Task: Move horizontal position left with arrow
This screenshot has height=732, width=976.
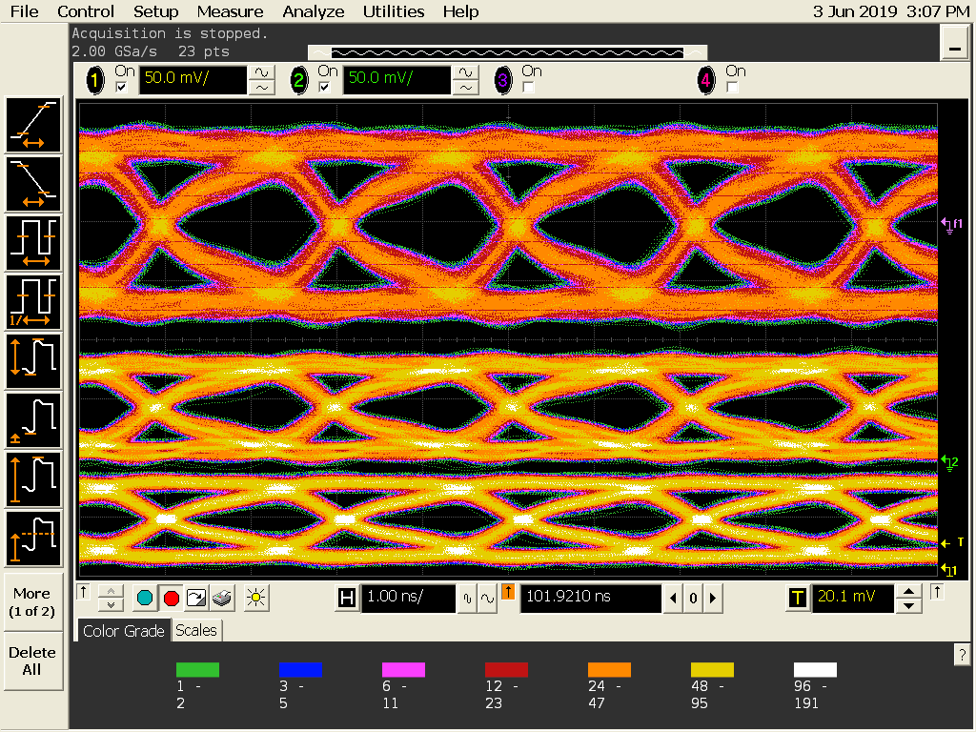Action: tap(673, 599)
